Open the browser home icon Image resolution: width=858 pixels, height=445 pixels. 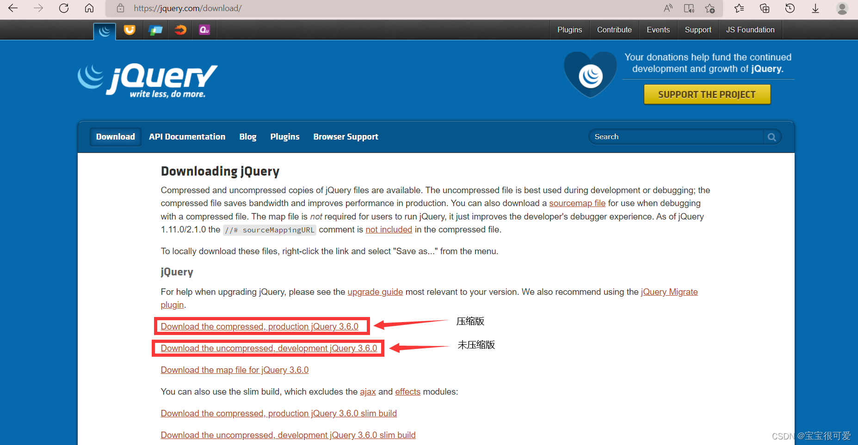tap(89, 8)
